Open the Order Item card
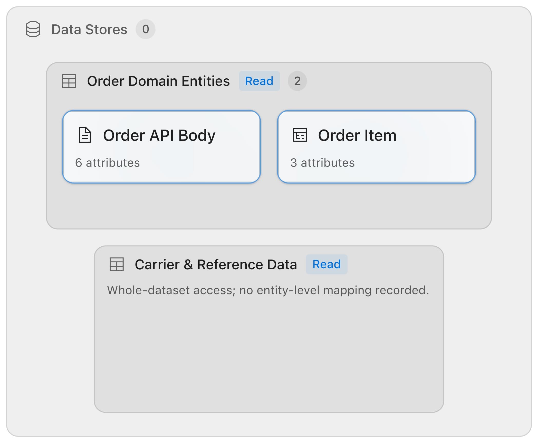The width and height of the screenshot is (538, 443). pos(376,147)
